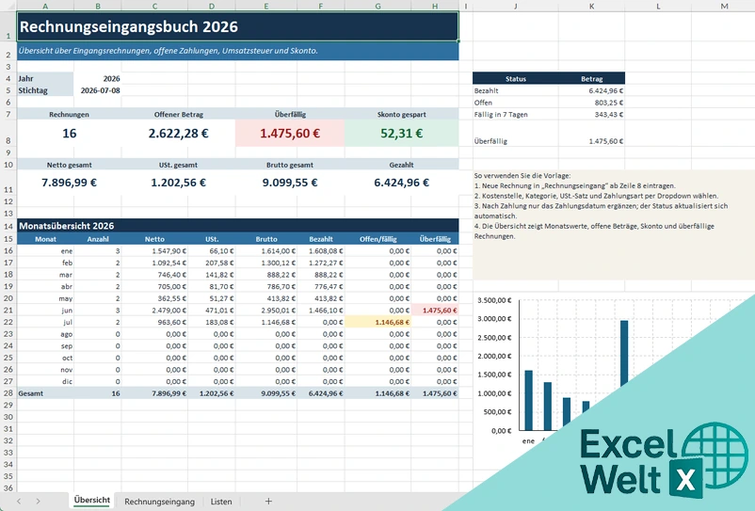Select column header E
Viewport: 755px width, 511px height.
click(x=266, y=6)
